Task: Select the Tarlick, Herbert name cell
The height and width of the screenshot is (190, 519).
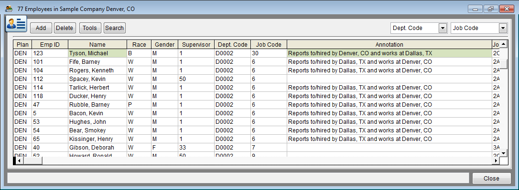Action: tap(97, 88)
